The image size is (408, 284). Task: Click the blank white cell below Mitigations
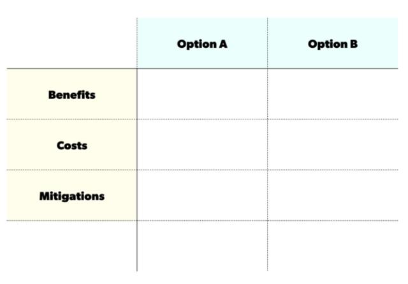(x=72, y=246)
